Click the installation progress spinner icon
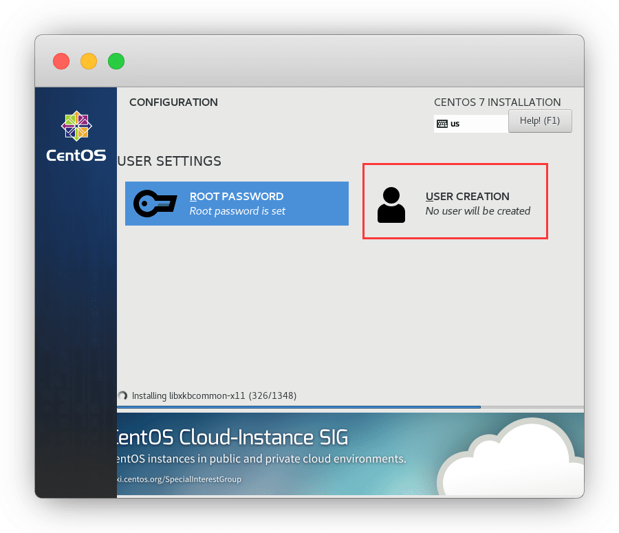 [x=122, y=395]
